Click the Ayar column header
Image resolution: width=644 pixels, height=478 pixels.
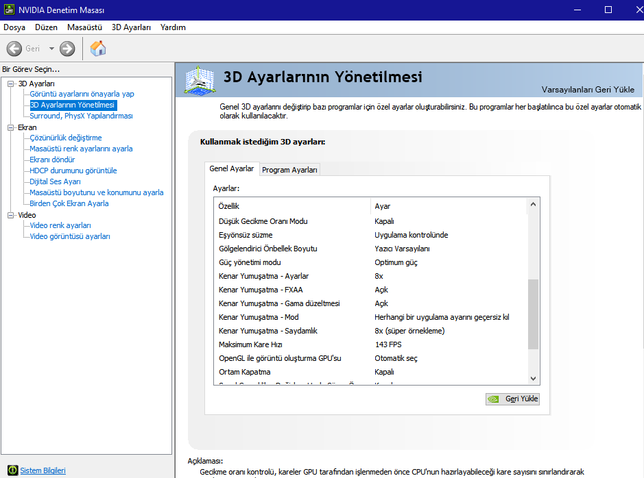pyautogui.click(x=449, y=206)
